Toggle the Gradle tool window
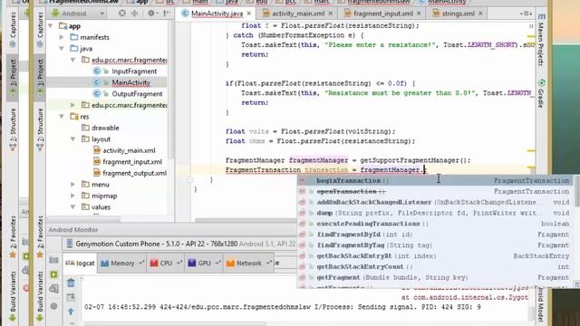 pyautogui.click(x=541, y=93)
